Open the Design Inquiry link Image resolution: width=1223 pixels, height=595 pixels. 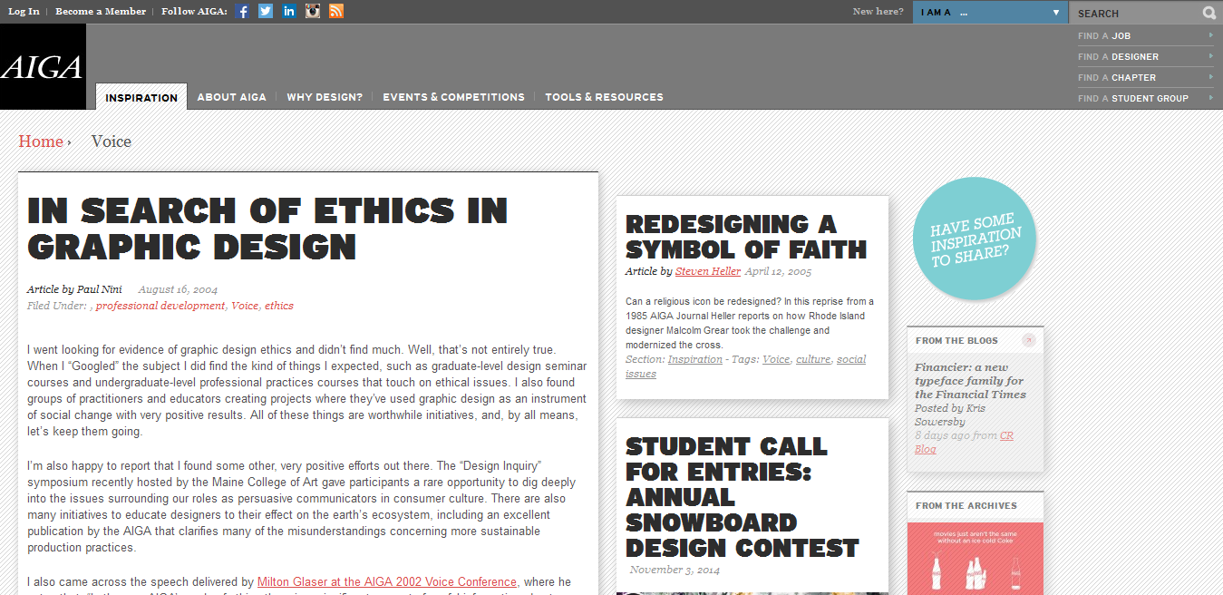pos(501,464)
